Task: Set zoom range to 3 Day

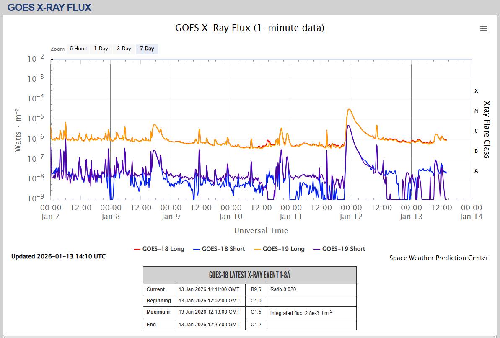Action: coord(124,49)
